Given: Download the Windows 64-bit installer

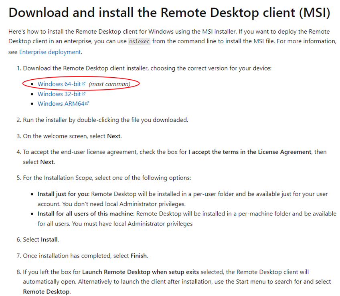Looking at the screenshot, I should coord(59,84).
